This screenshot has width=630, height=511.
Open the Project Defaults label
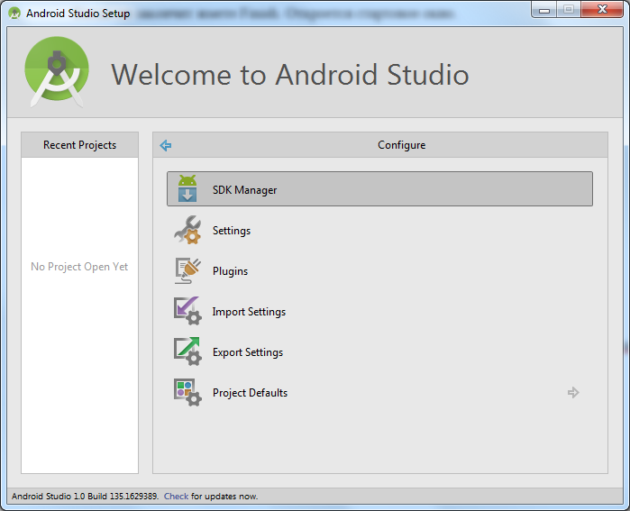(250, 393)
